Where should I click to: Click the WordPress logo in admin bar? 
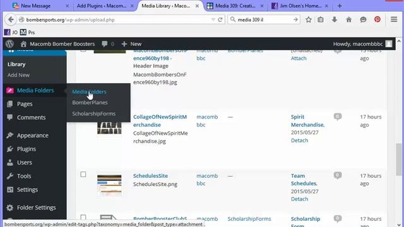[10, 44]
